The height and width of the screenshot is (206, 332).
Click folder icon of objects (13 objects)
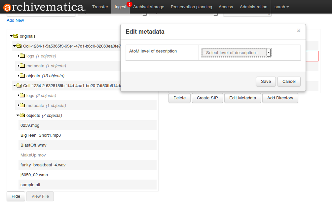click(22, 76)
